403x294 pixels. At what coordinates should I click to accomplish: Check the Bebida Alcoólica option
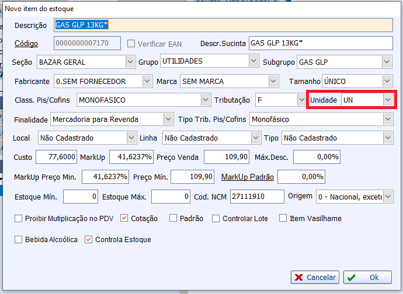[x=19, y=240]
